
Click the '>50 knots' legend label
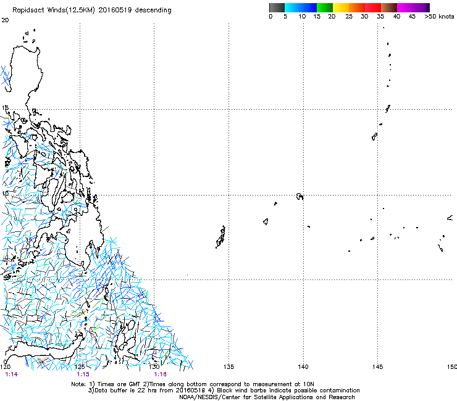point(439,17)
